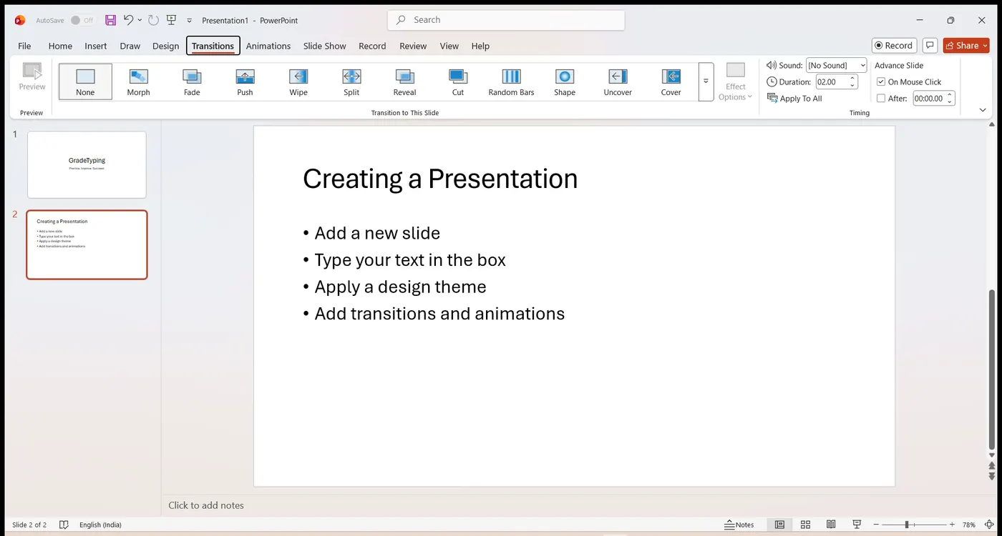
Task: Fit slide to current window
Action: point(989,525)
